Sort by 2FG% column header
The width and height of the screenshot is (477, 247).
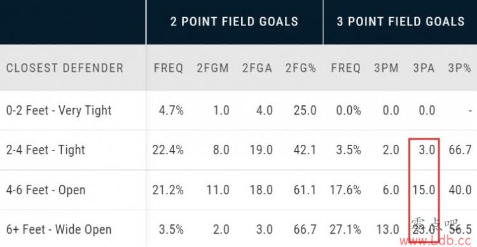coord(301,68)
